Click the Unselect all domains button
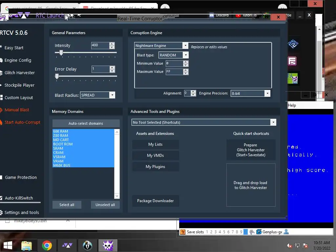Image resolution: width=336 pixels, height=252 pixels. pos(105,205)
